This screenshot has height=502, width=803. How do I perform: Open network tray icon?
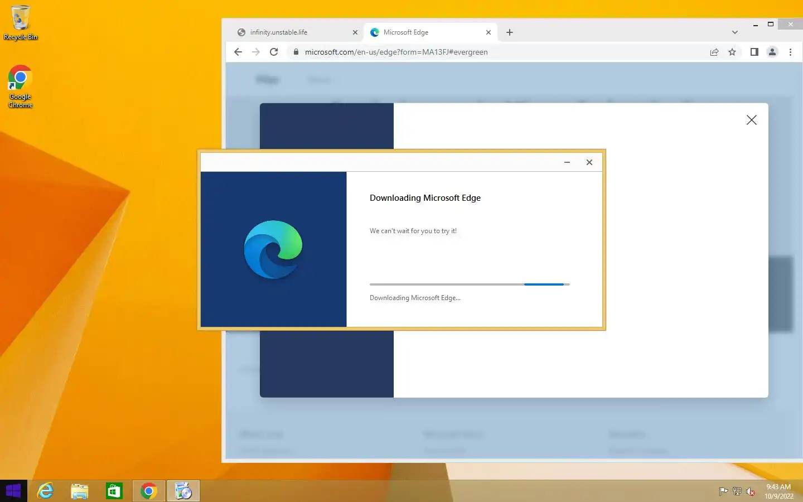tap(737, 491)
